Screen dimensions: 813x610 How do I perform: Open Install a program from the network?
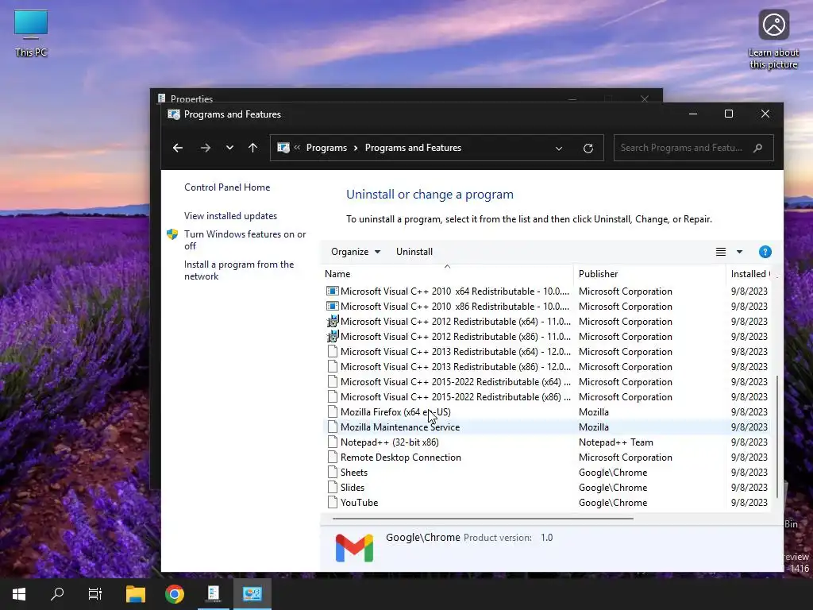(x=238, y=270)
